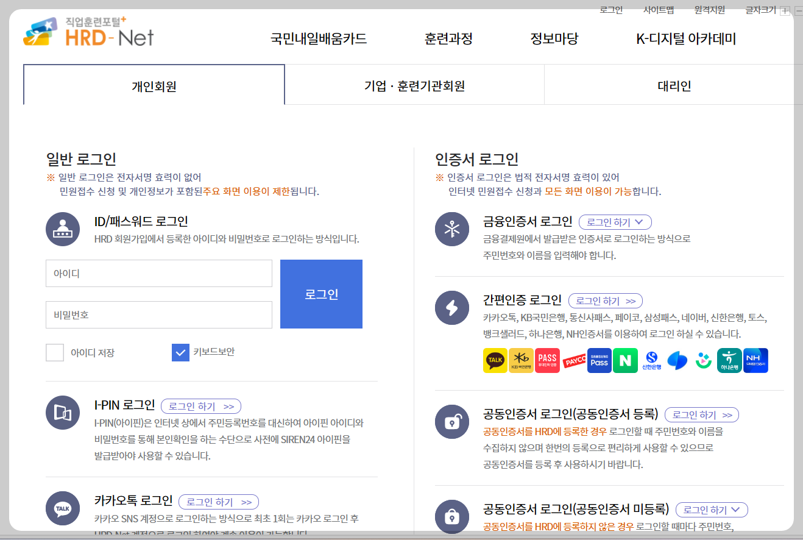Image resolution: width=803 pixels, height=540 pixels.
Task: Select the blue Toss provider icon
Action: 677,360
